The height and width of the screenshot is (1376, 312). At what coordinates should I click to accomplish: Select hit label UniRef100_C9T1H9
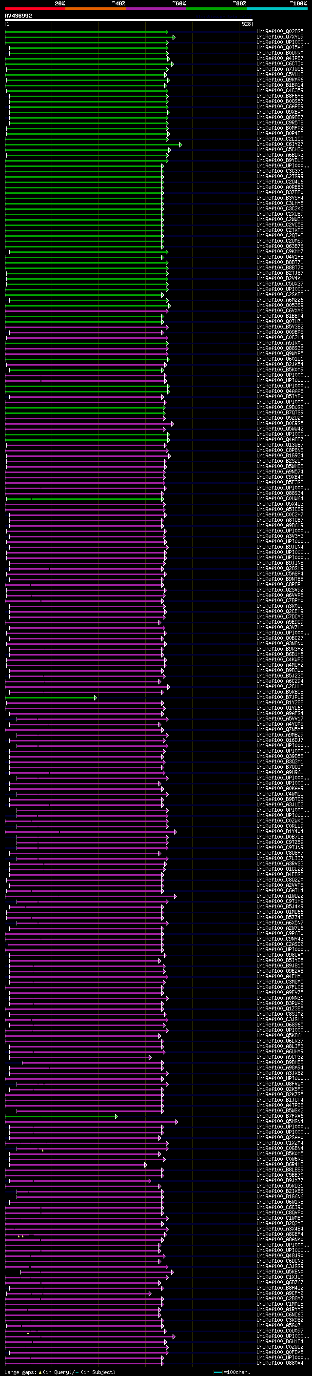point(280,901)
